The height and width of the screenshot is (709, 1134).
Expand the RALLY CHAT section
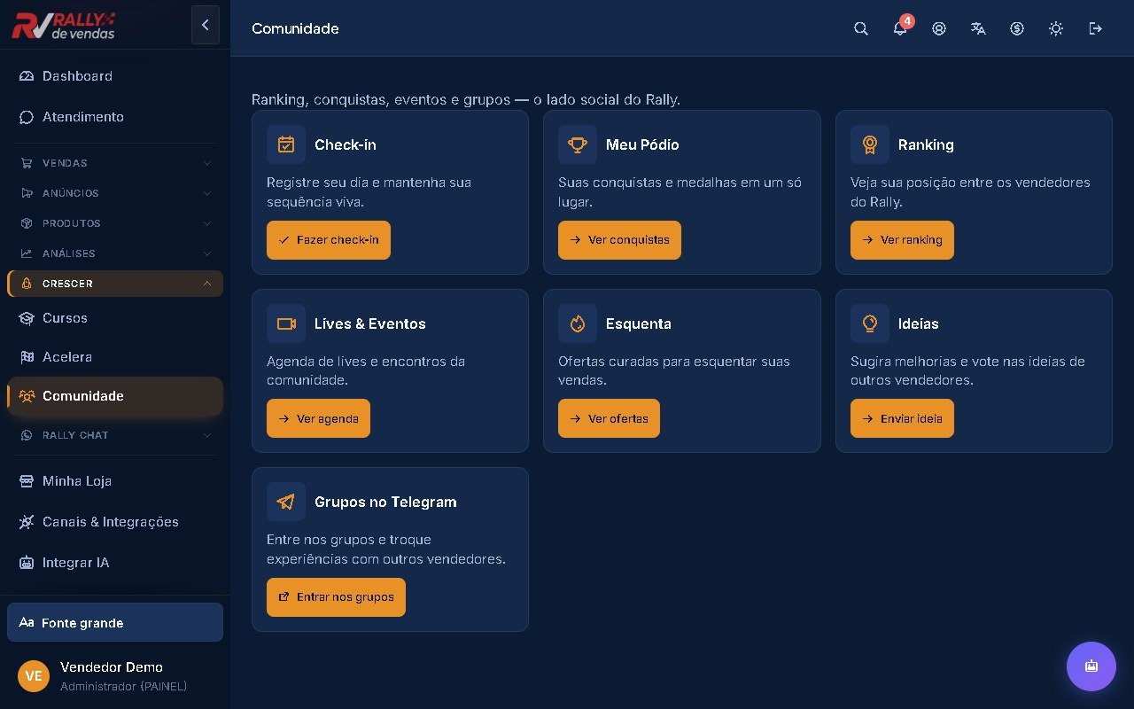(x=115, y=435)
